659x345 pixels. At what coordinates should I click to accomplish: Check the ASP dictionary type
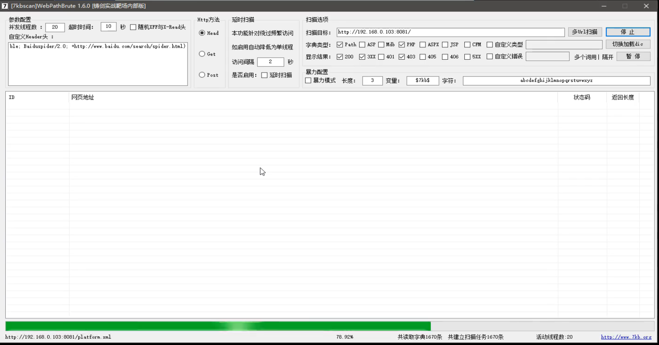(x=362, y=45)
